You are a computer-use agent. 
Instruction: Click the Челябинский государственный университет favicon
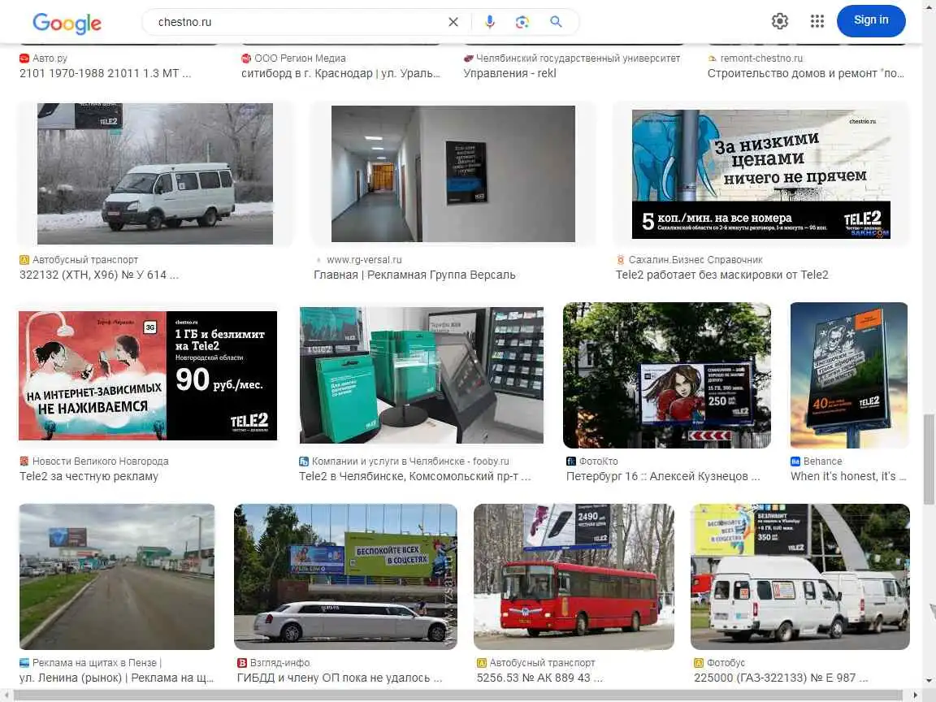[469, 58]
